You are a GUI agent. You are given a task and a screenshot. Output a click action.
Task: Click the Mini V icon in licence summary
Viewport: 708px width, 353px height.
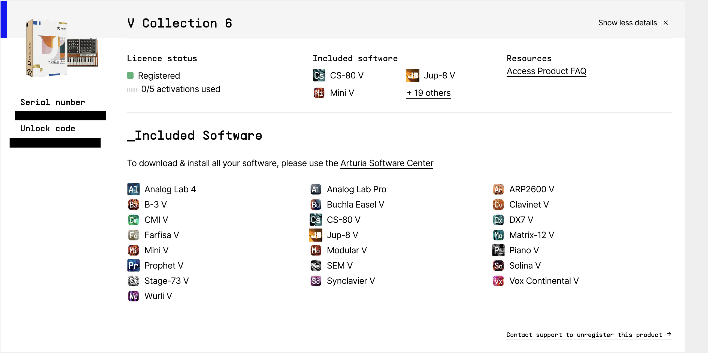click(319, 93)
